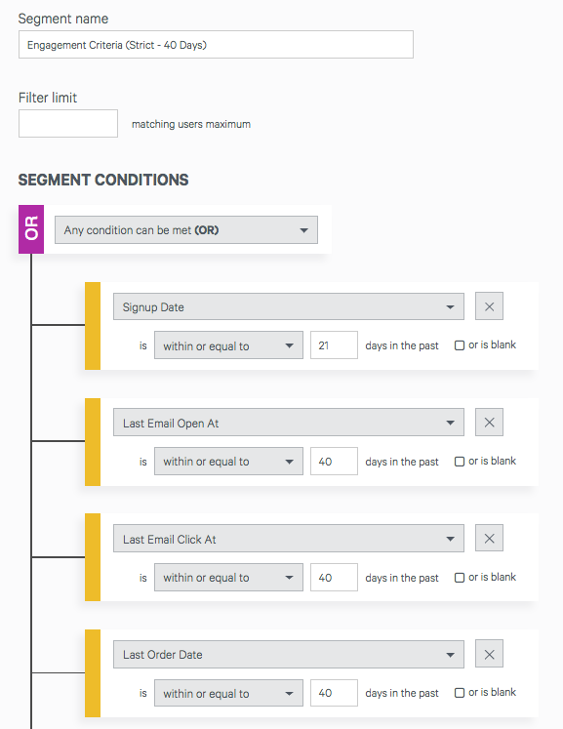Image resolution: width=563 pixels, height=729 pixels.
Task: Click the Segment name text field
Action: click(x=217, y=45)
